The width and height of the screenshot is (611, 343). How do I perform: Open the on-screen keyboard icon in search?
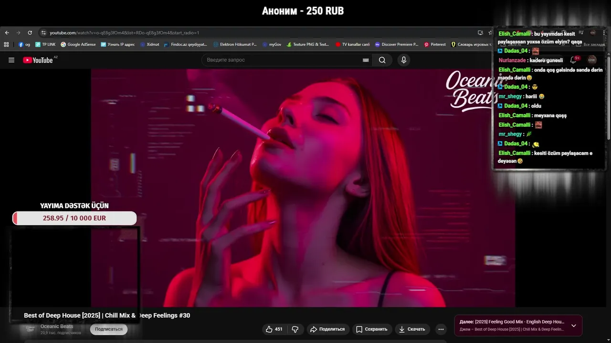coord(366,60)
